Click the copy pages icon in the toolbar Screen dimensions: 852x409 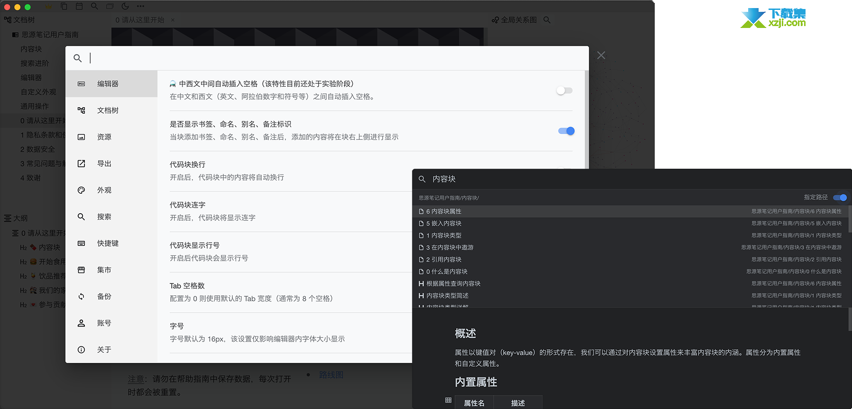click(x=64, y=6)
